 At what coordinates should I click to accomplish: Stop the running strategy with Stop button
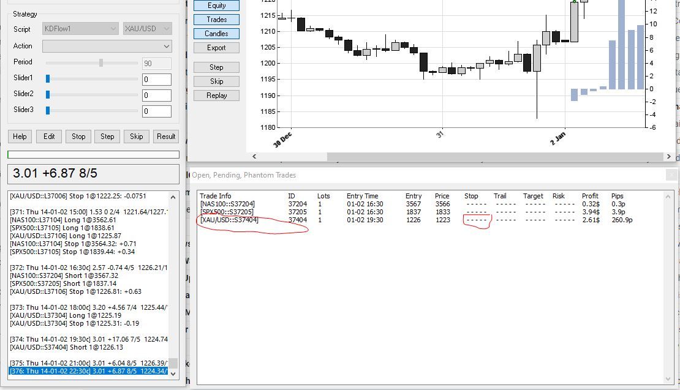click(78, 137)
